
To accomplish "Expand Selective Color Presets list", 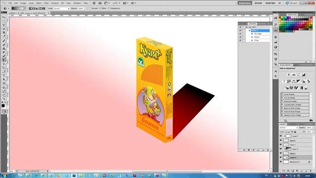I will pos(282,115).
